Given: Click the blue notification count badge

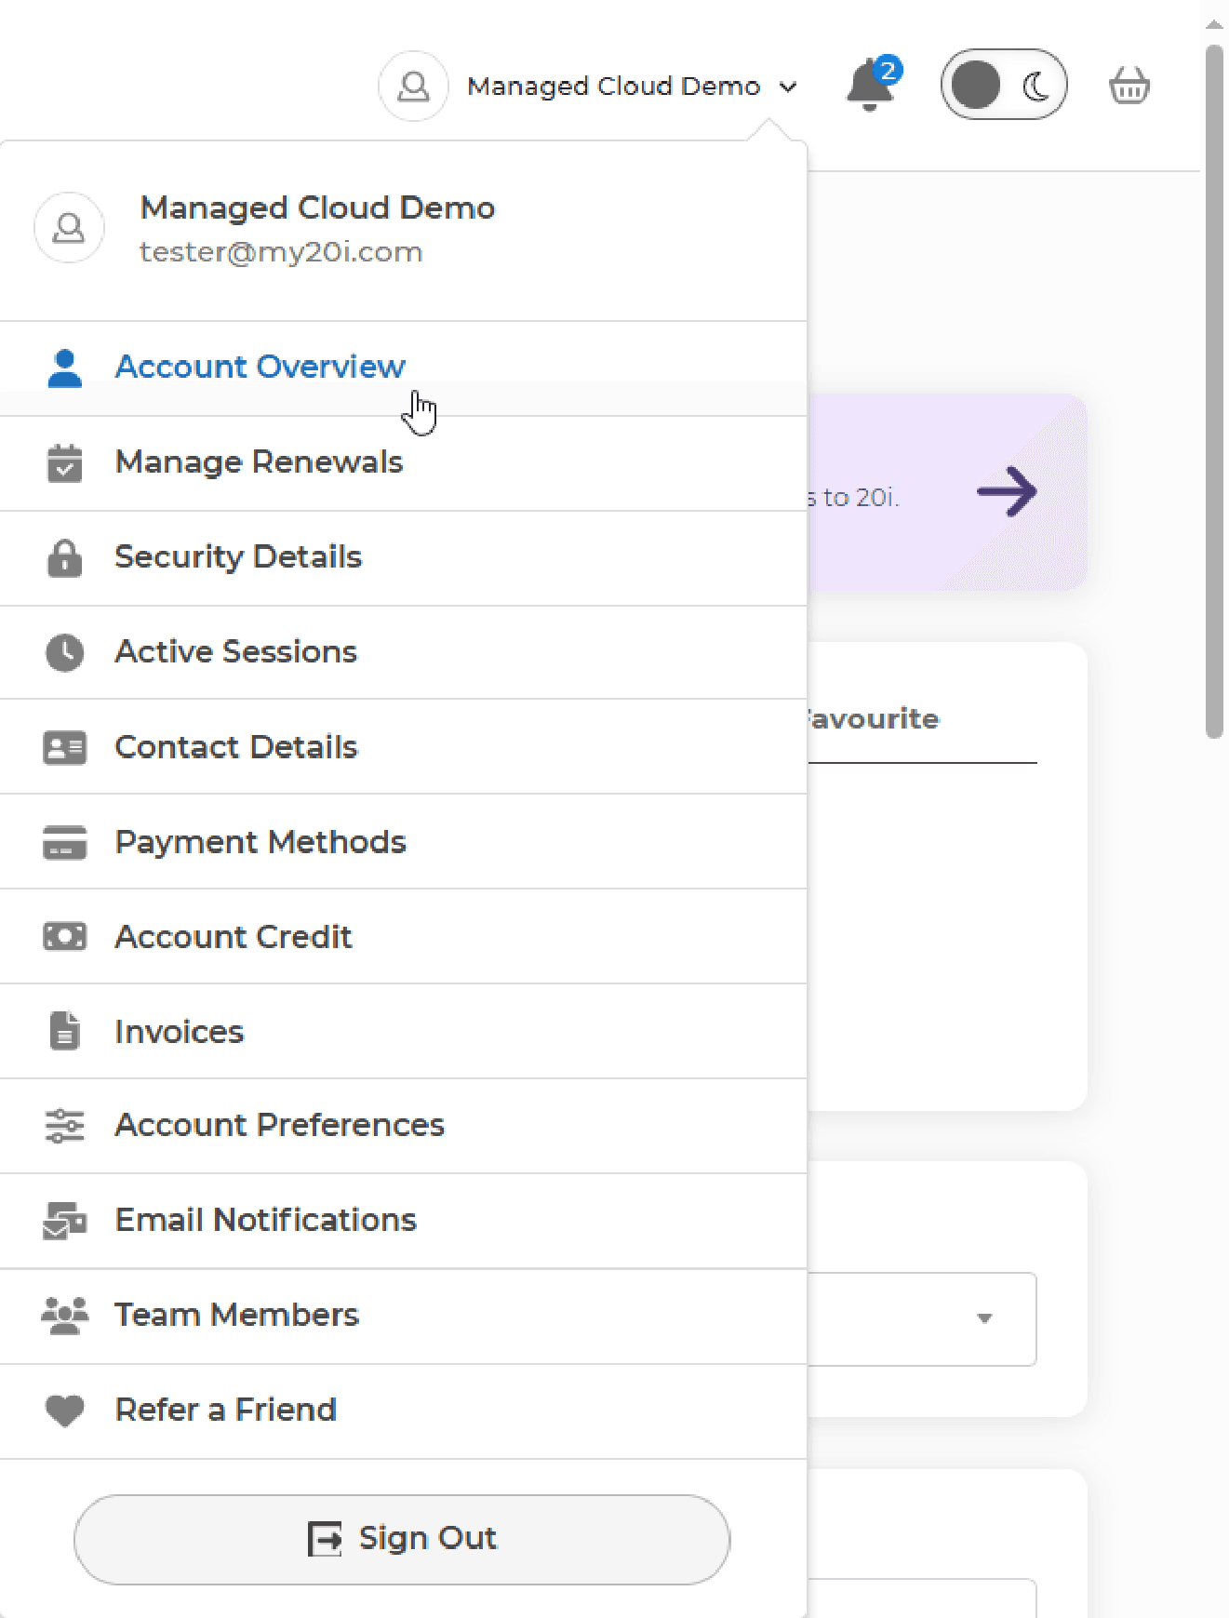Looking at the screenshot, I should (x=888, y=70).
